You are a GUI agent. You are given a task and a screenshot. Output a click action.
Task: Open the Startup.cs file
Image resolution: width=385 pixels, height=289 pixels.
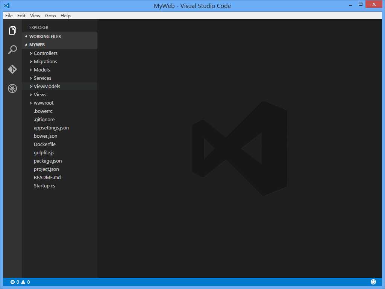[44, 186]
